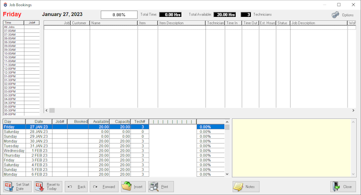Viewport: 361px width, 195px height.
Task: Click inside the yellow notes area
Action: (292, 148)
